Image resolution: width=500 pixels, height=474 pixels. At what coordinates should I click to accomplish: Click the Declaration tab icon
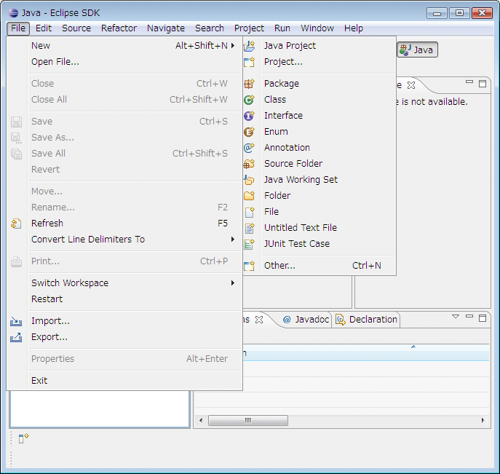pos(341,320)
